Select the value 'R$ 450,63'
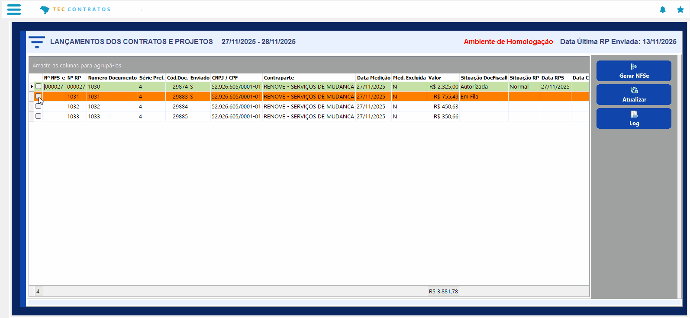 [443, 106]
